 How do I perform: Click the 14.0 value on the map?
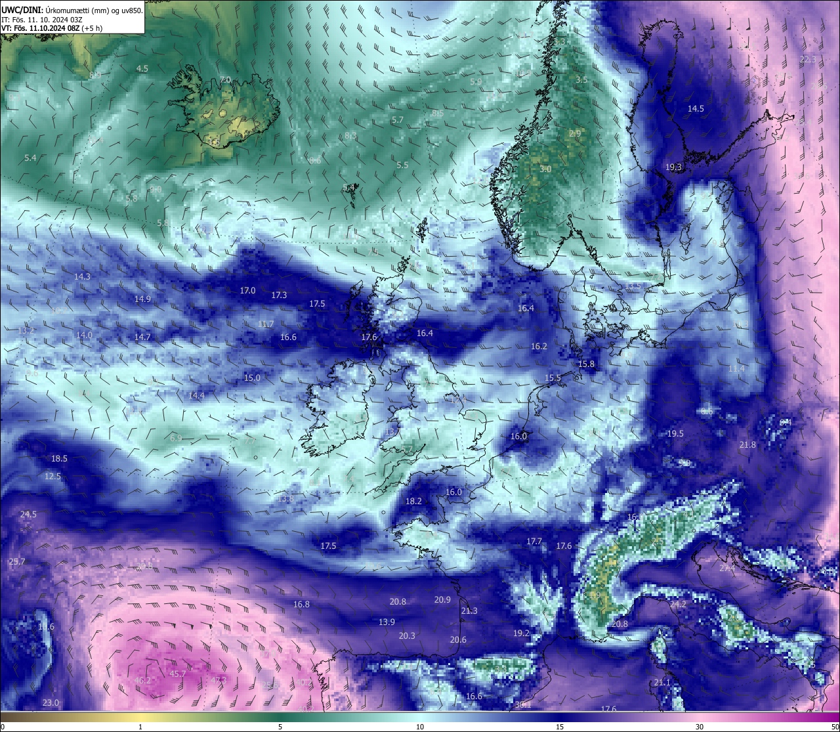84,335
